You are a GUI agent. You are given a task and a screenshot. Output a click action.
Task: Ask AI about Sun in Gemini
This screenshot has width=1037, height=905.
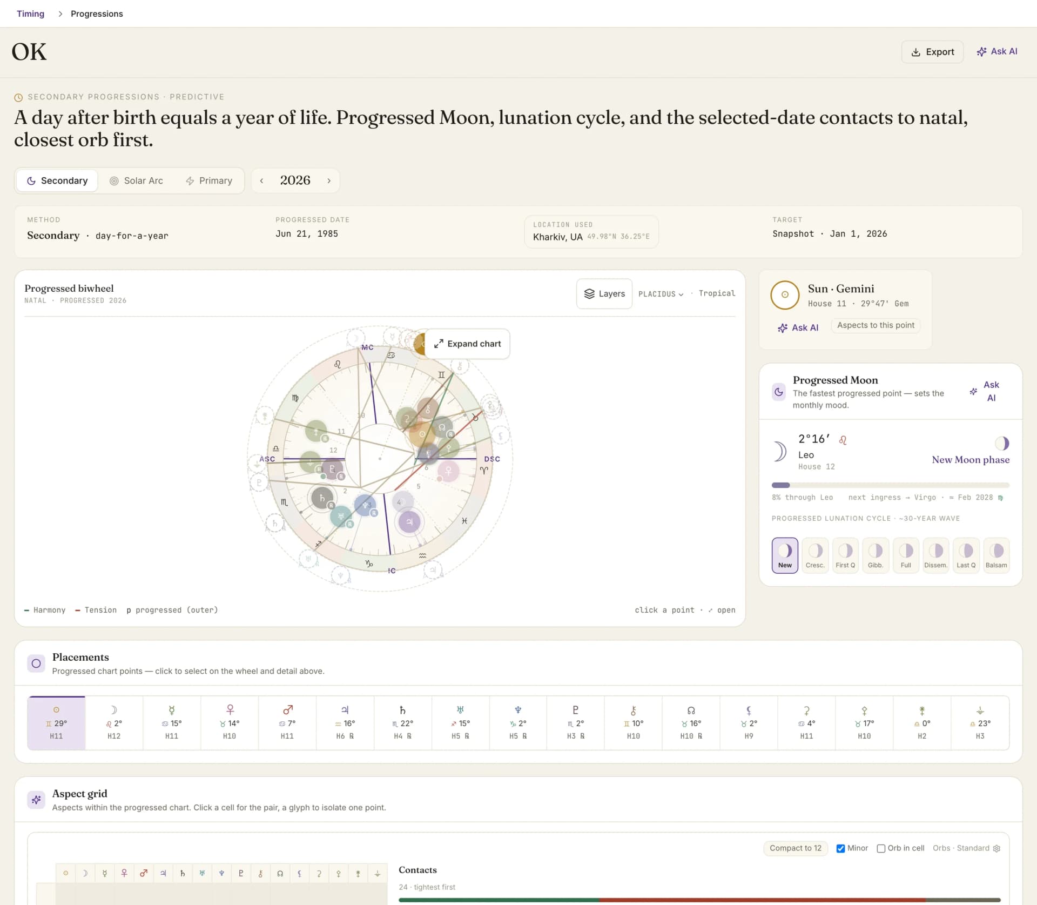coord(798,327)
